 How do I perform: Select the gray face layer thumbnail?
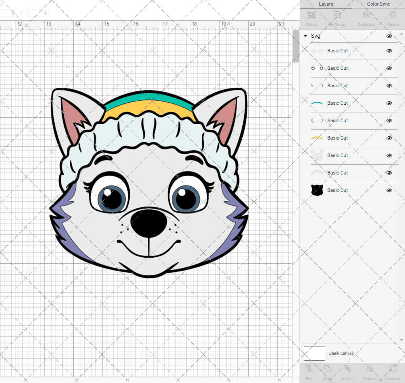click(x=317, y=155)
